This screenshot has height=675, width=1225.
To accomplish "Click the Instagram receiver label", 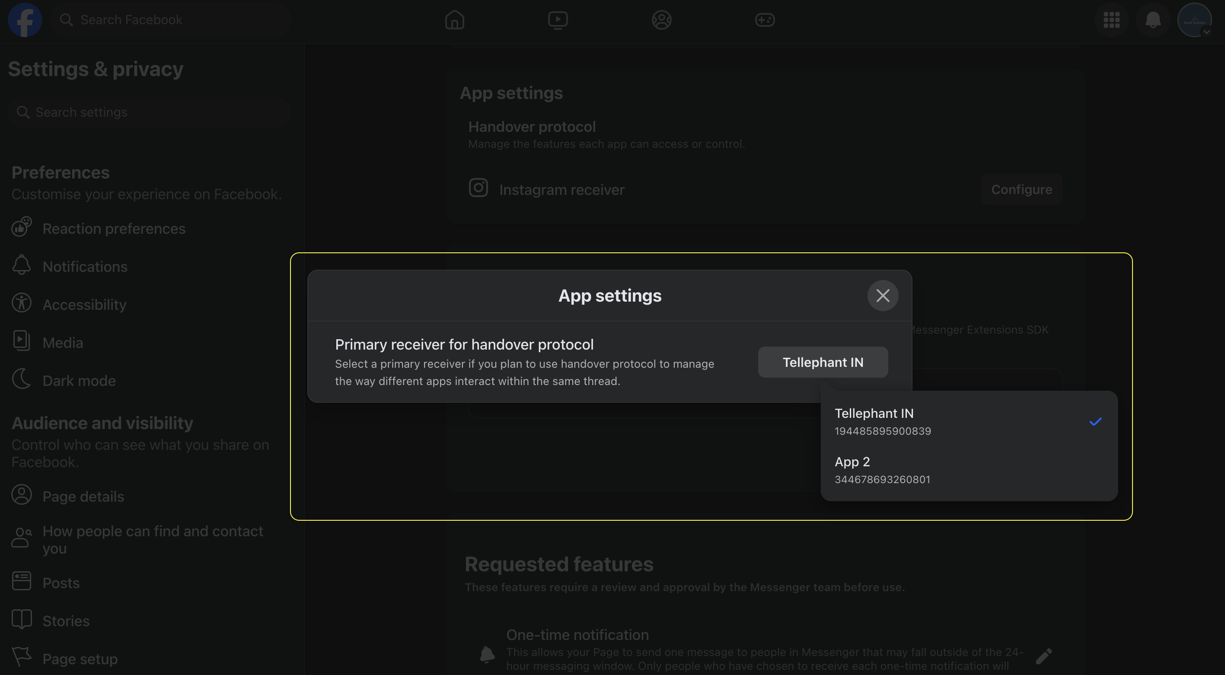I will 561,190.
